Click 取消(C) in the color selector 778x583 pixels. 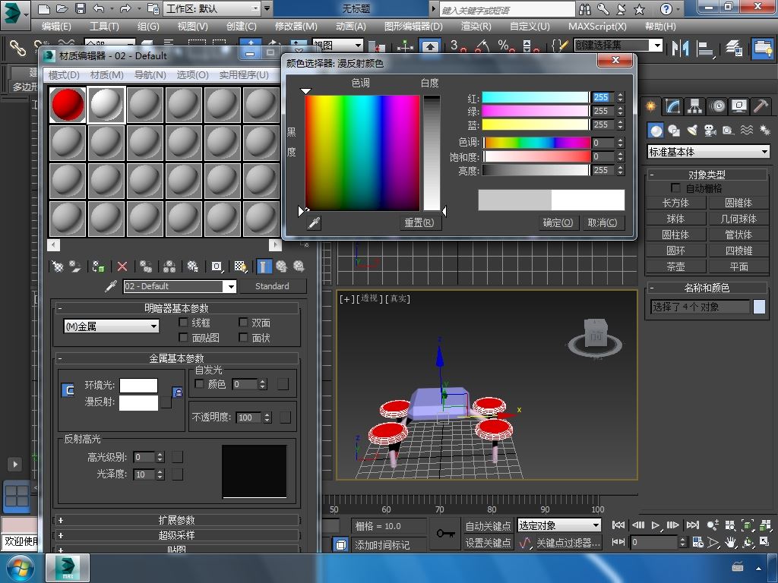[x=602, y=223]
